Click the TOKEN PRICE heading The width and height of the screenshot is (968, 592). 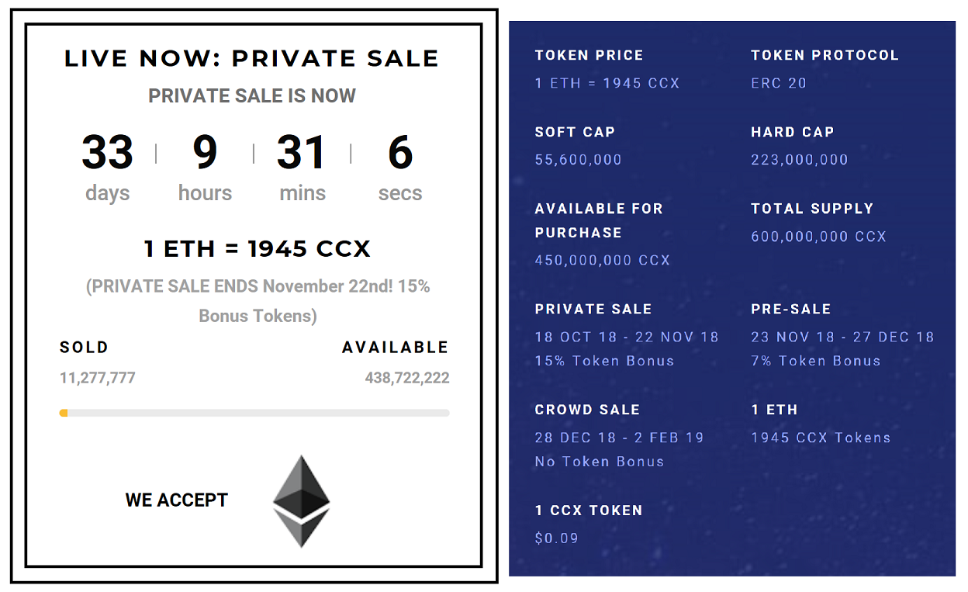589,55
